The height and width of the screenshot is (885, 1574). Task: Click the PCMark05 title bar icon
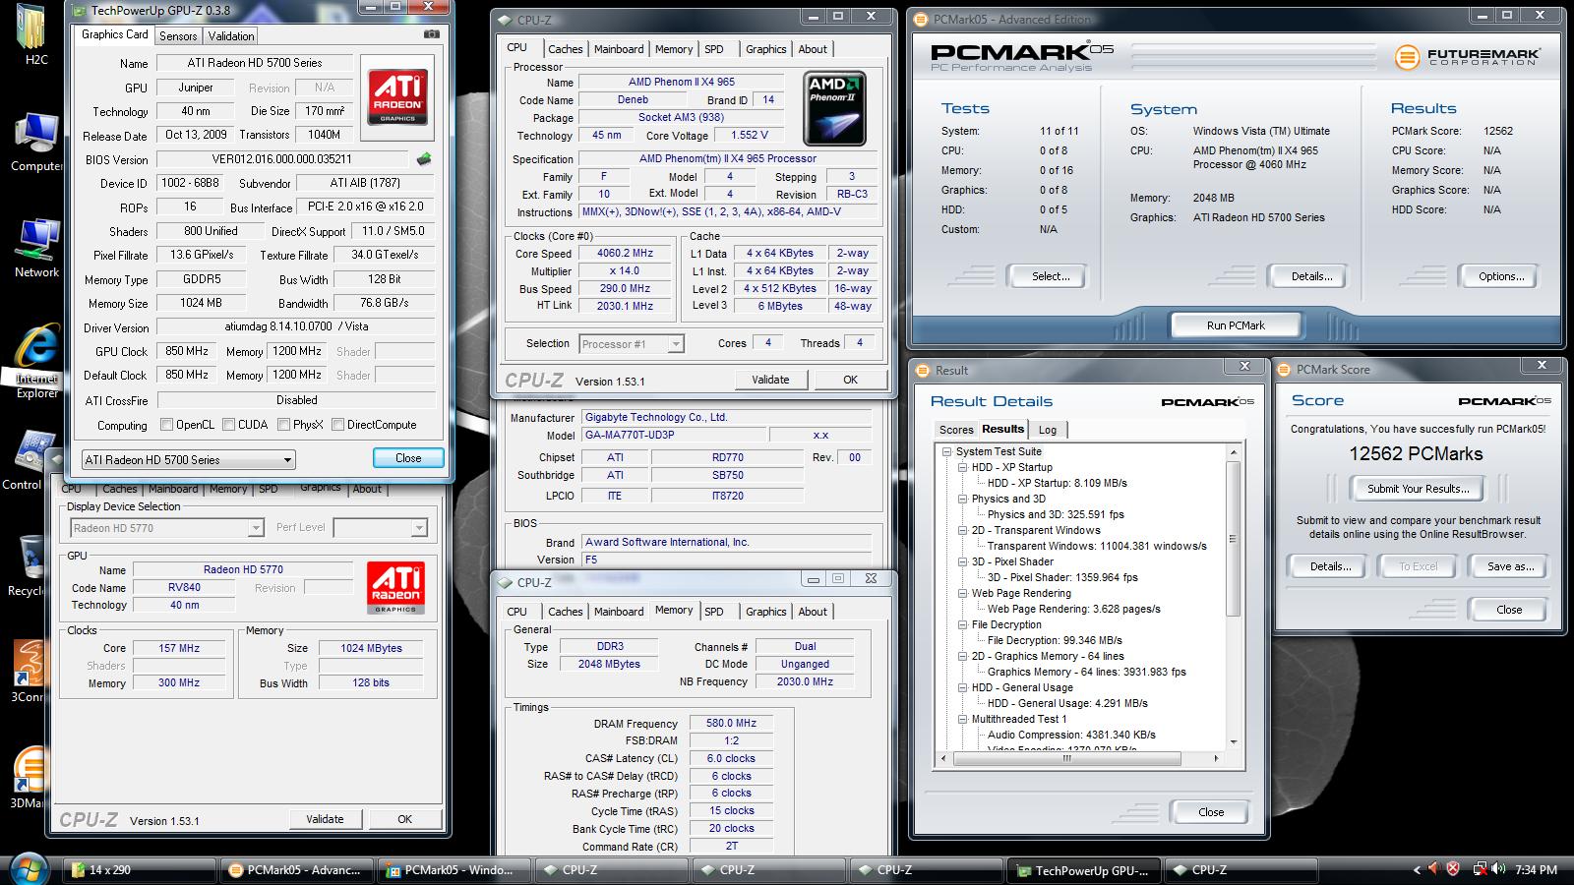pos(922,19)
